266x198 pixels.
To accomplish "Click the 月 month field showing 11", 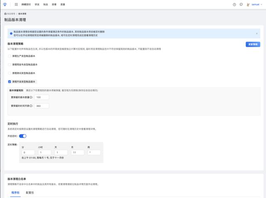I will (78, 153).
